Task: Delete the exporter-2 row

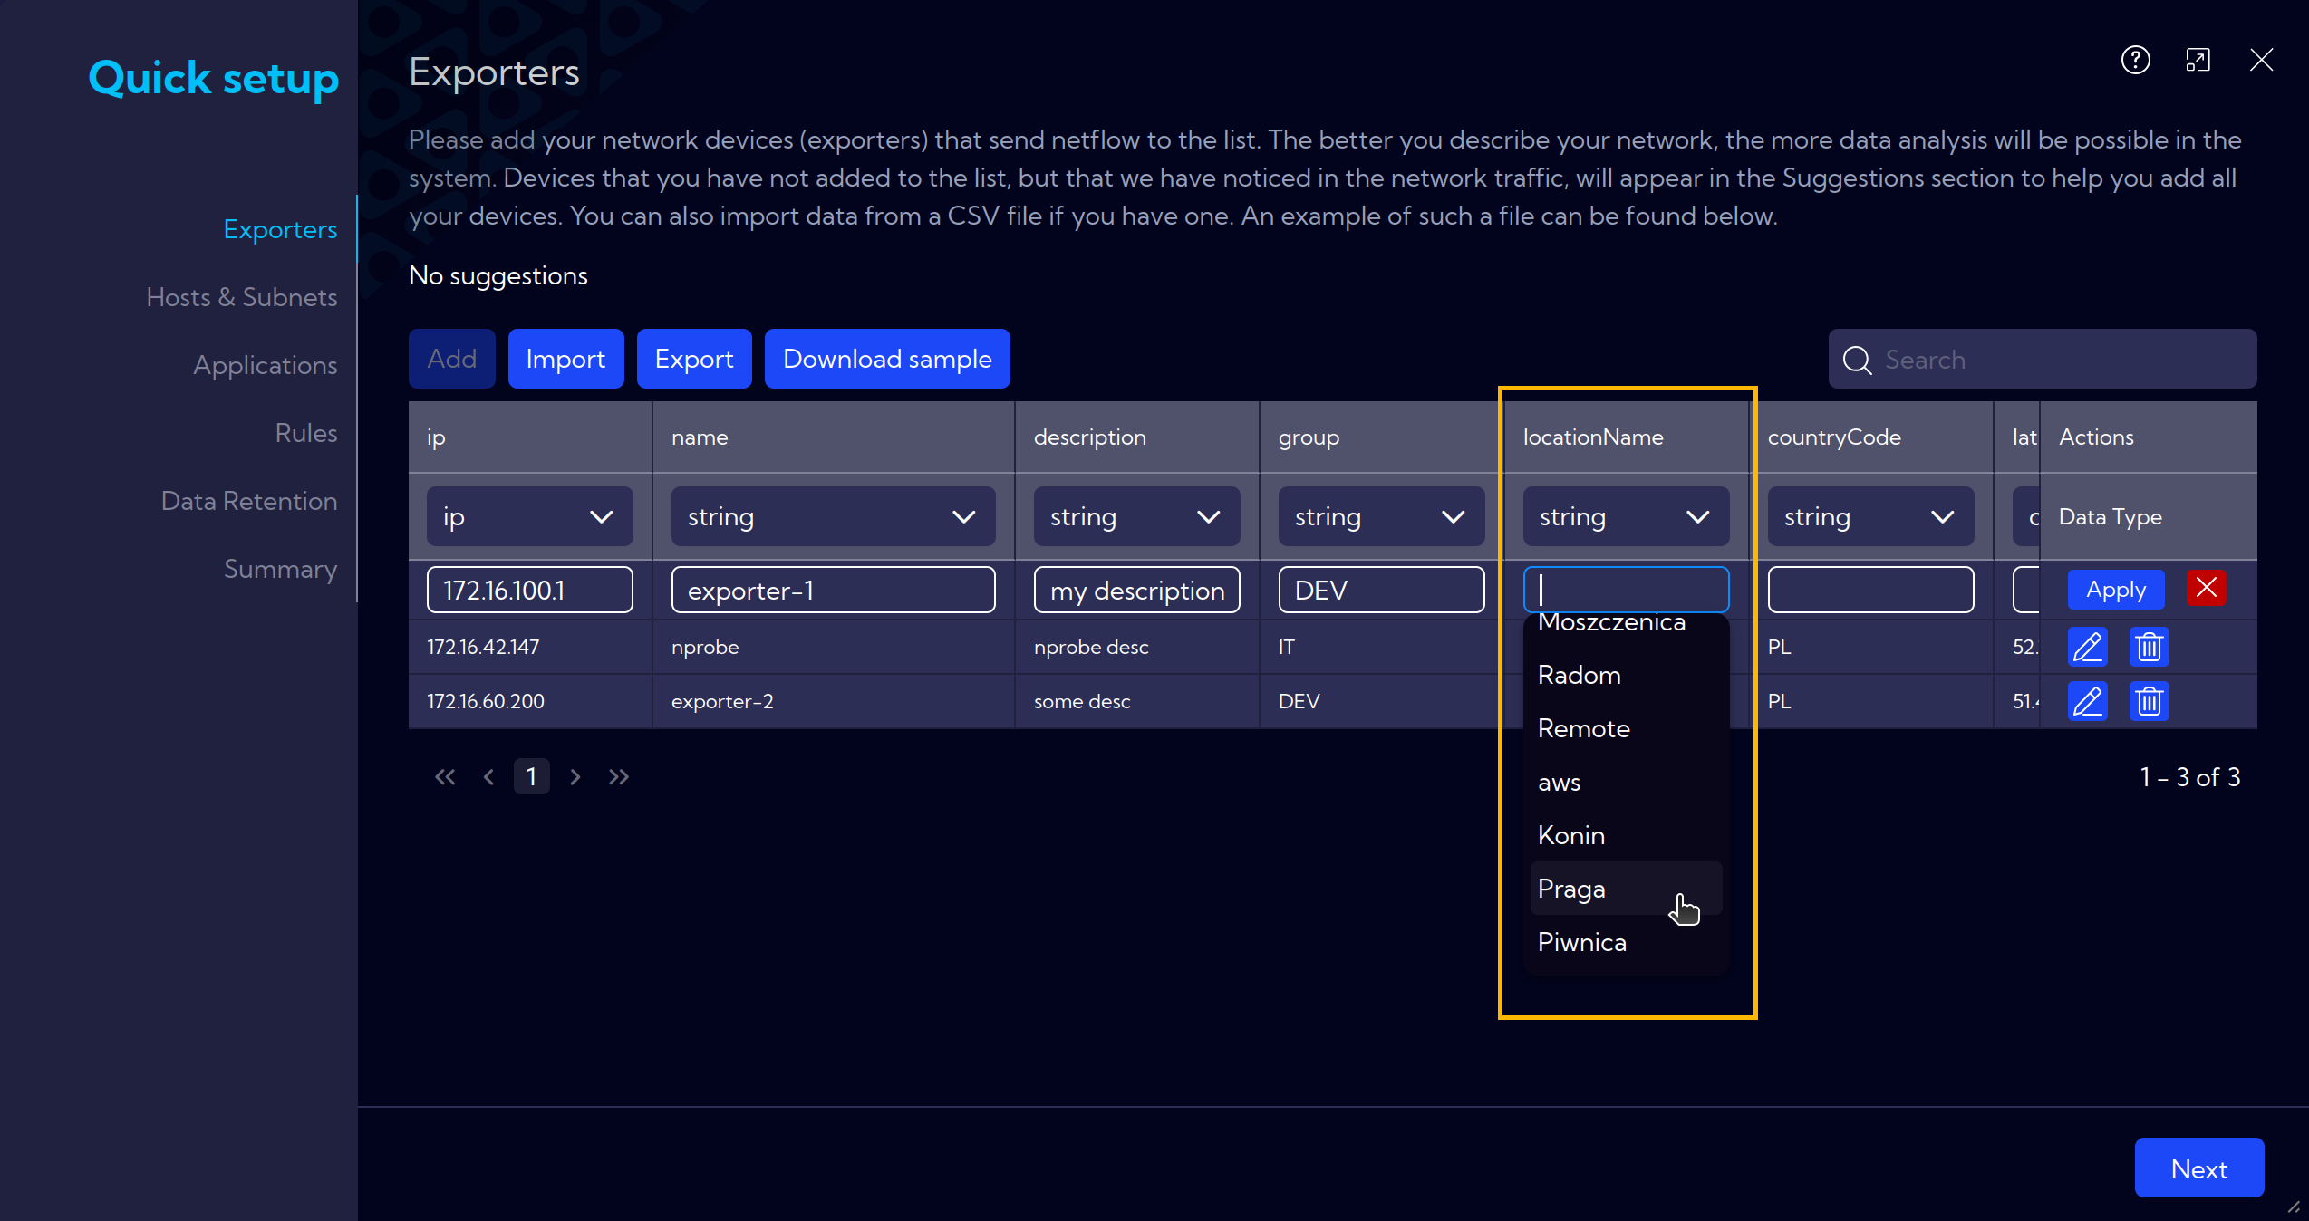Action: click(2150, 701)
